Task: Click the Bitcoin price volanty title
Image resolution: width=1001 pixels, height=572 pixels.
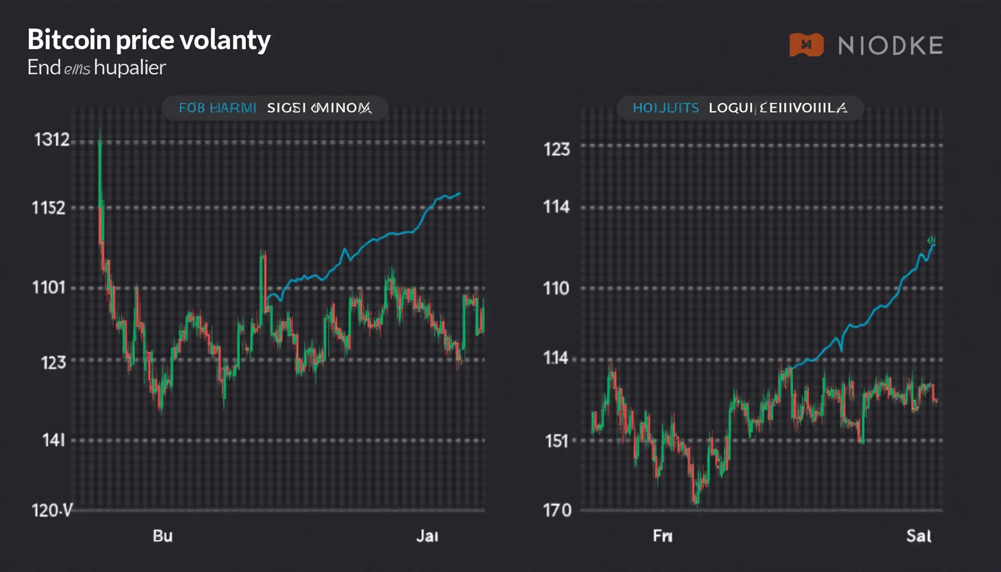Action: tap(149, 40)
